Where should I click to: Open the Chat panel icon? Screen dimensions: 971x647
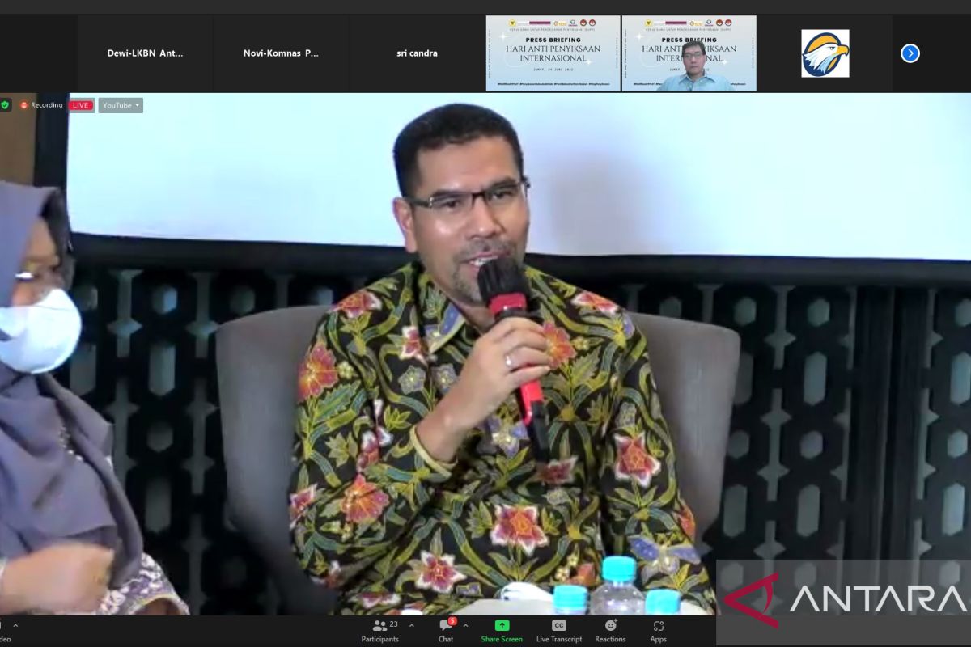click(444, 624)
